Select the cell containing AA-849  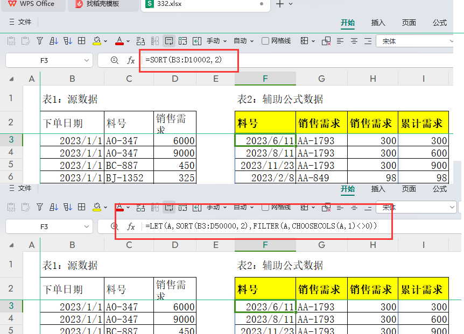[x=321, y=177]
